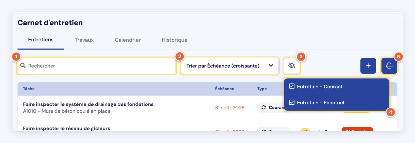The height and width of the screenshot is (143, 415).
Task: Click the Carnet d'entretien heading
Action: [50, 22]
